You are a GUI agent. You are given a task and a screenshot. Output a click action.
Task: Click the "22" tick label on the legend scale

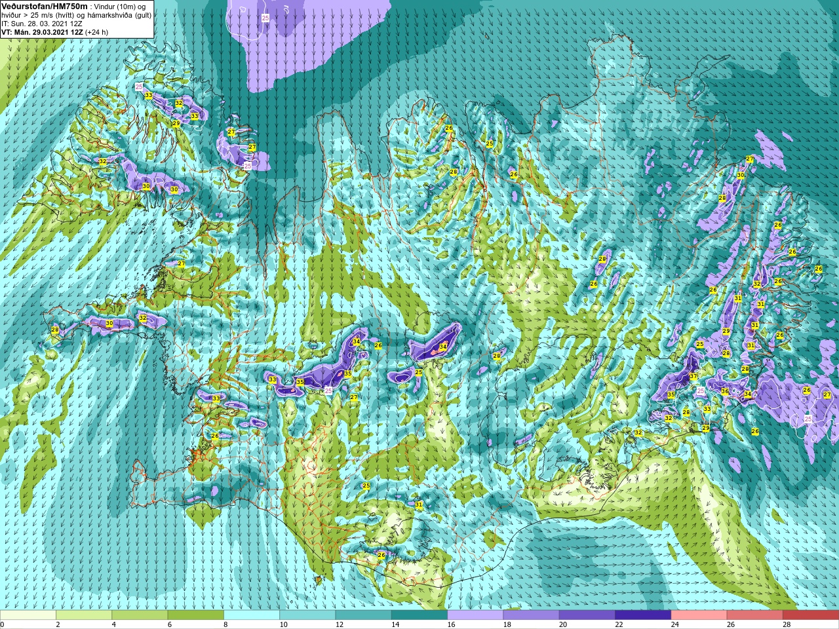click(619, 624)
